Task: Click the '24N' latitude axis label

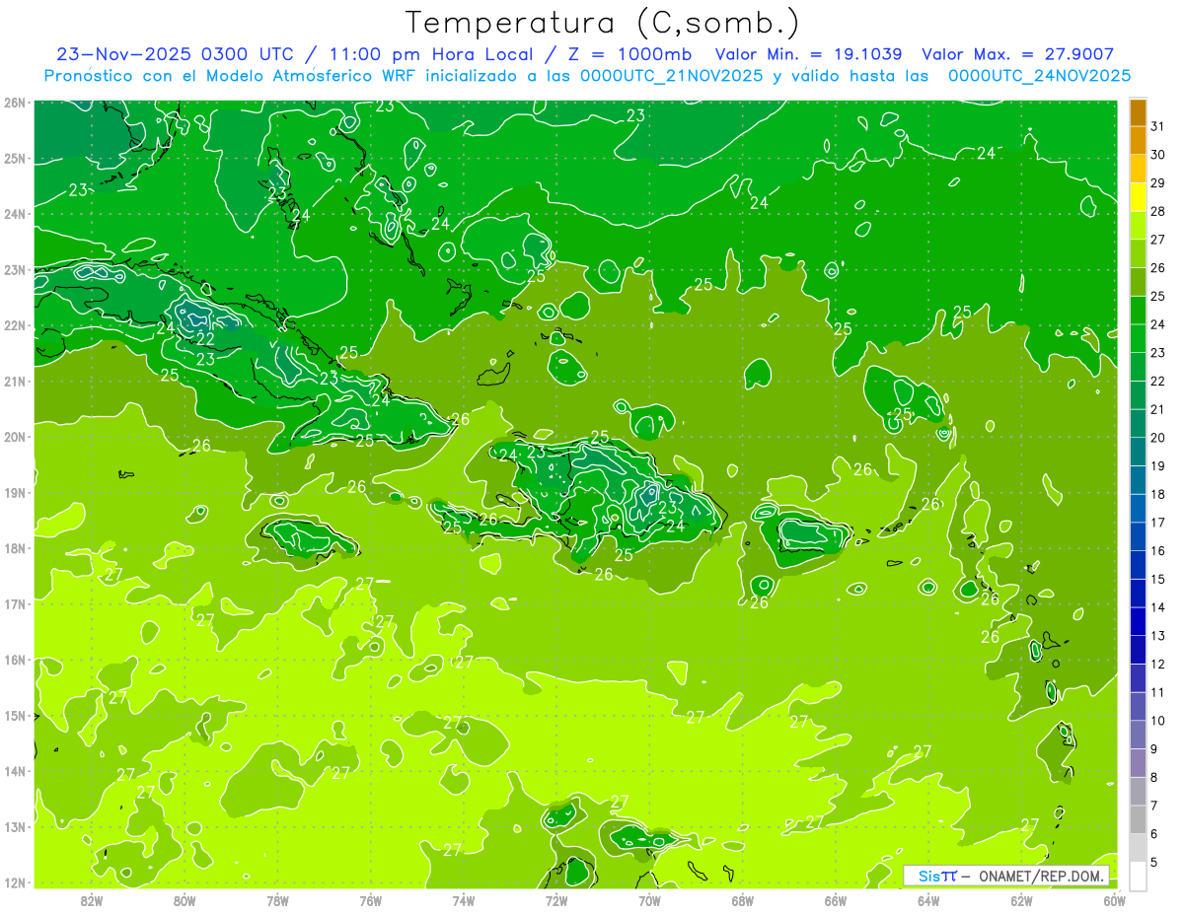Action: [x=15, y=214]
